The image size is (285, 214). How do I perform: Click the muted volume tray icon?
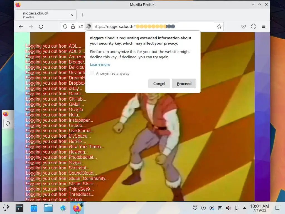pos(228,208)
